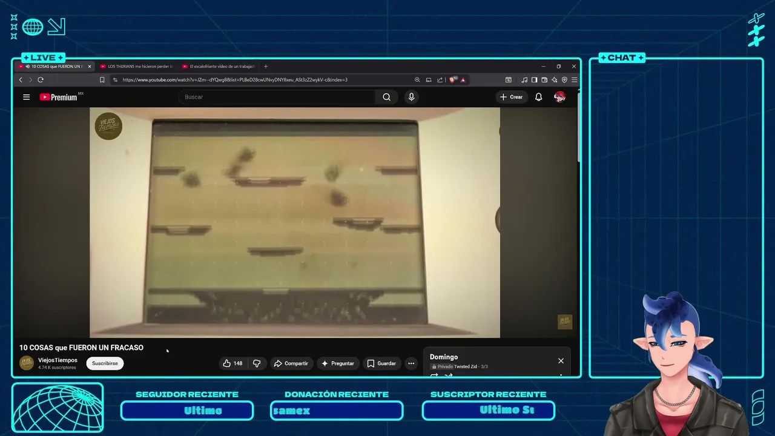Click the Crear button
The width and height of the screenshot is (775, 436).
tap(512, 97)
